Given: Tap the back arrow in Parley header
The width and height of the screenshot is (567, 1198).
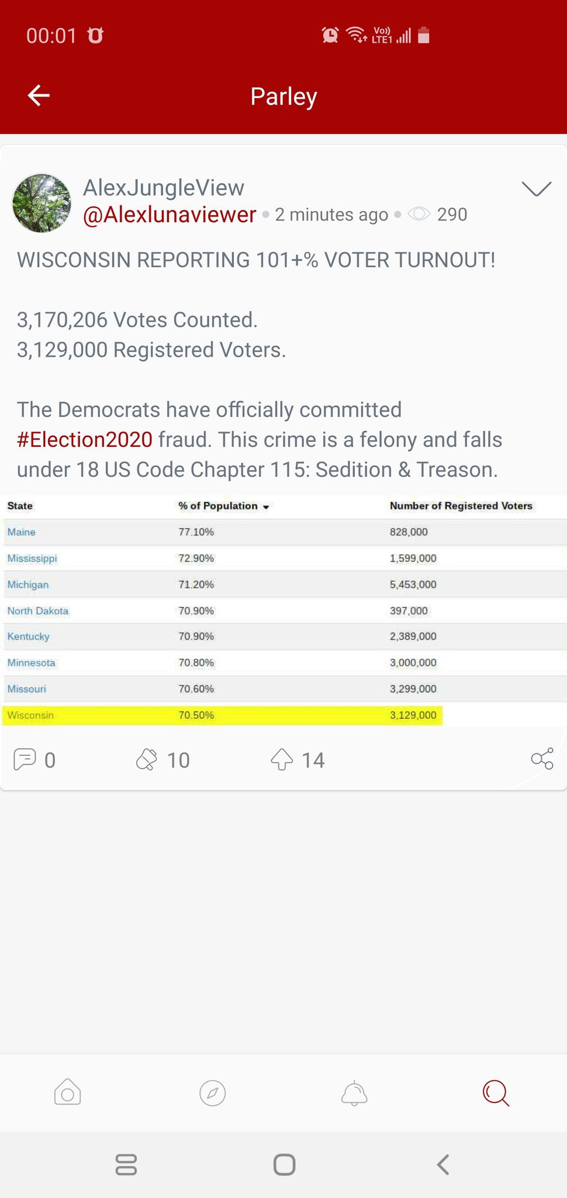Looking at the screenshot, I should [x=39, y=95].
